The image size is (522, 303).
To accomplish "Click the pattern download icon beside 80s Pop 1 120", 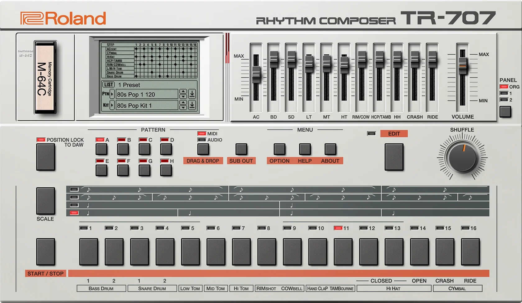I will (x=192, y=94).
